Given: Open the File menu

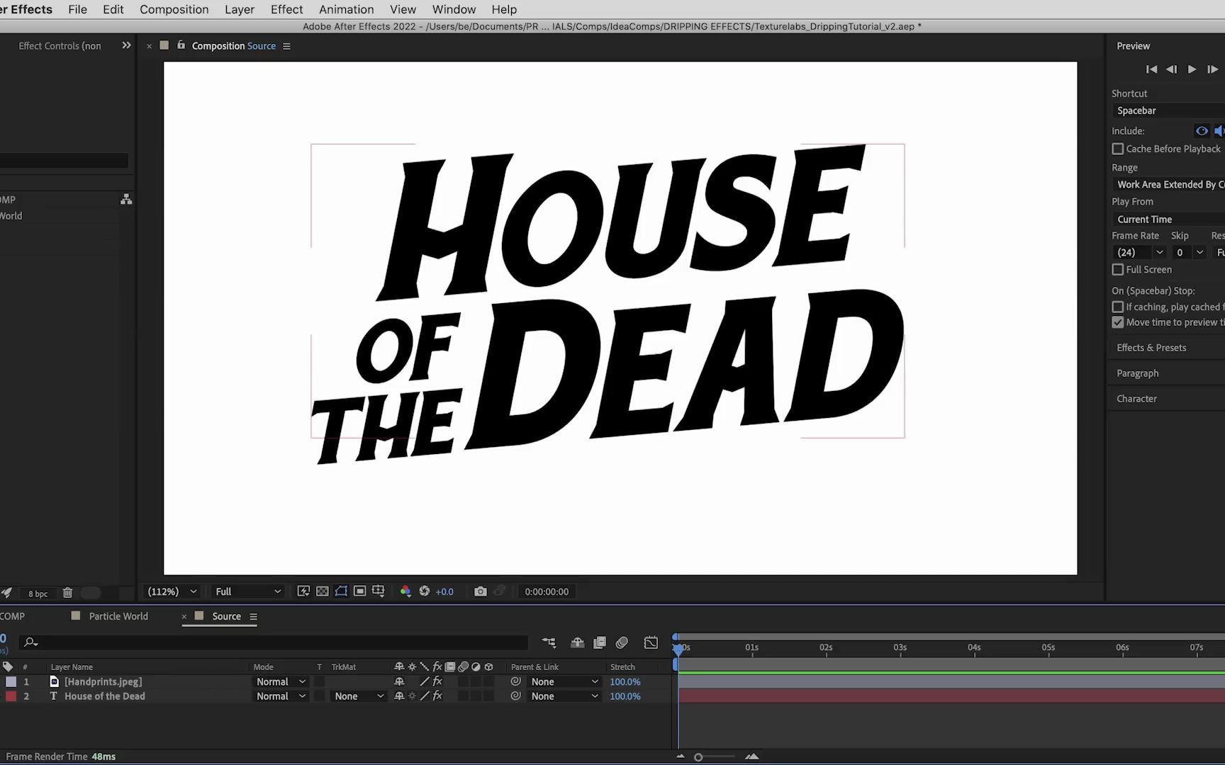Looking at the screenshot, I should coord(77,9).
